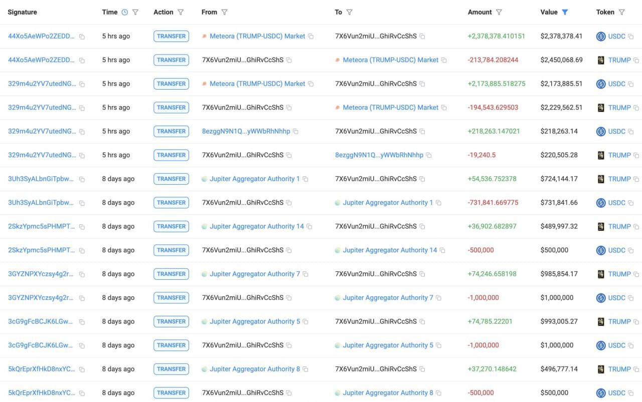Open the Amount column filter
642x402 pixels.
499,12
